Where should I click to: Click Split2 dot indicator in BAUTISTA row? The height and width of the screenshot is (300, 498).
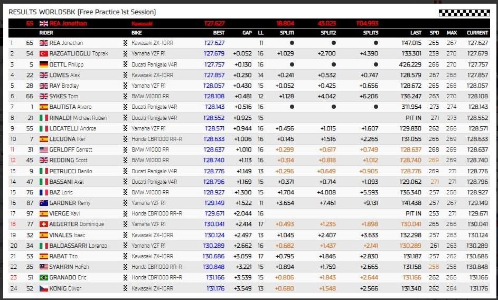[x=333, y=107]
